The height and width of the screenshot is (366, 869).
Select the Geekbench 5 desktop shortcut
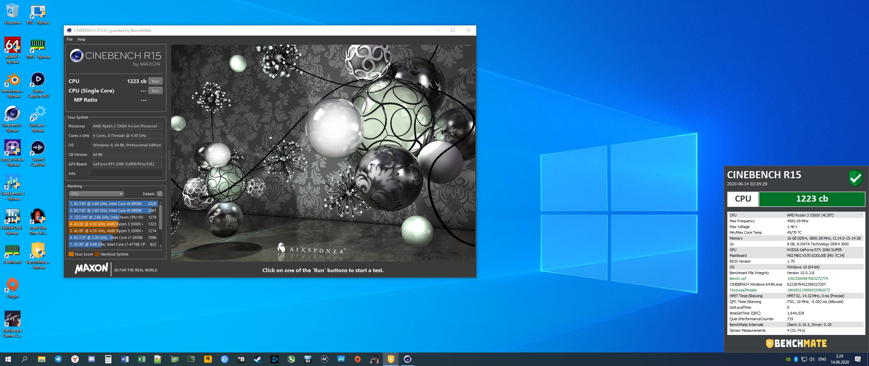click(13, 188)
